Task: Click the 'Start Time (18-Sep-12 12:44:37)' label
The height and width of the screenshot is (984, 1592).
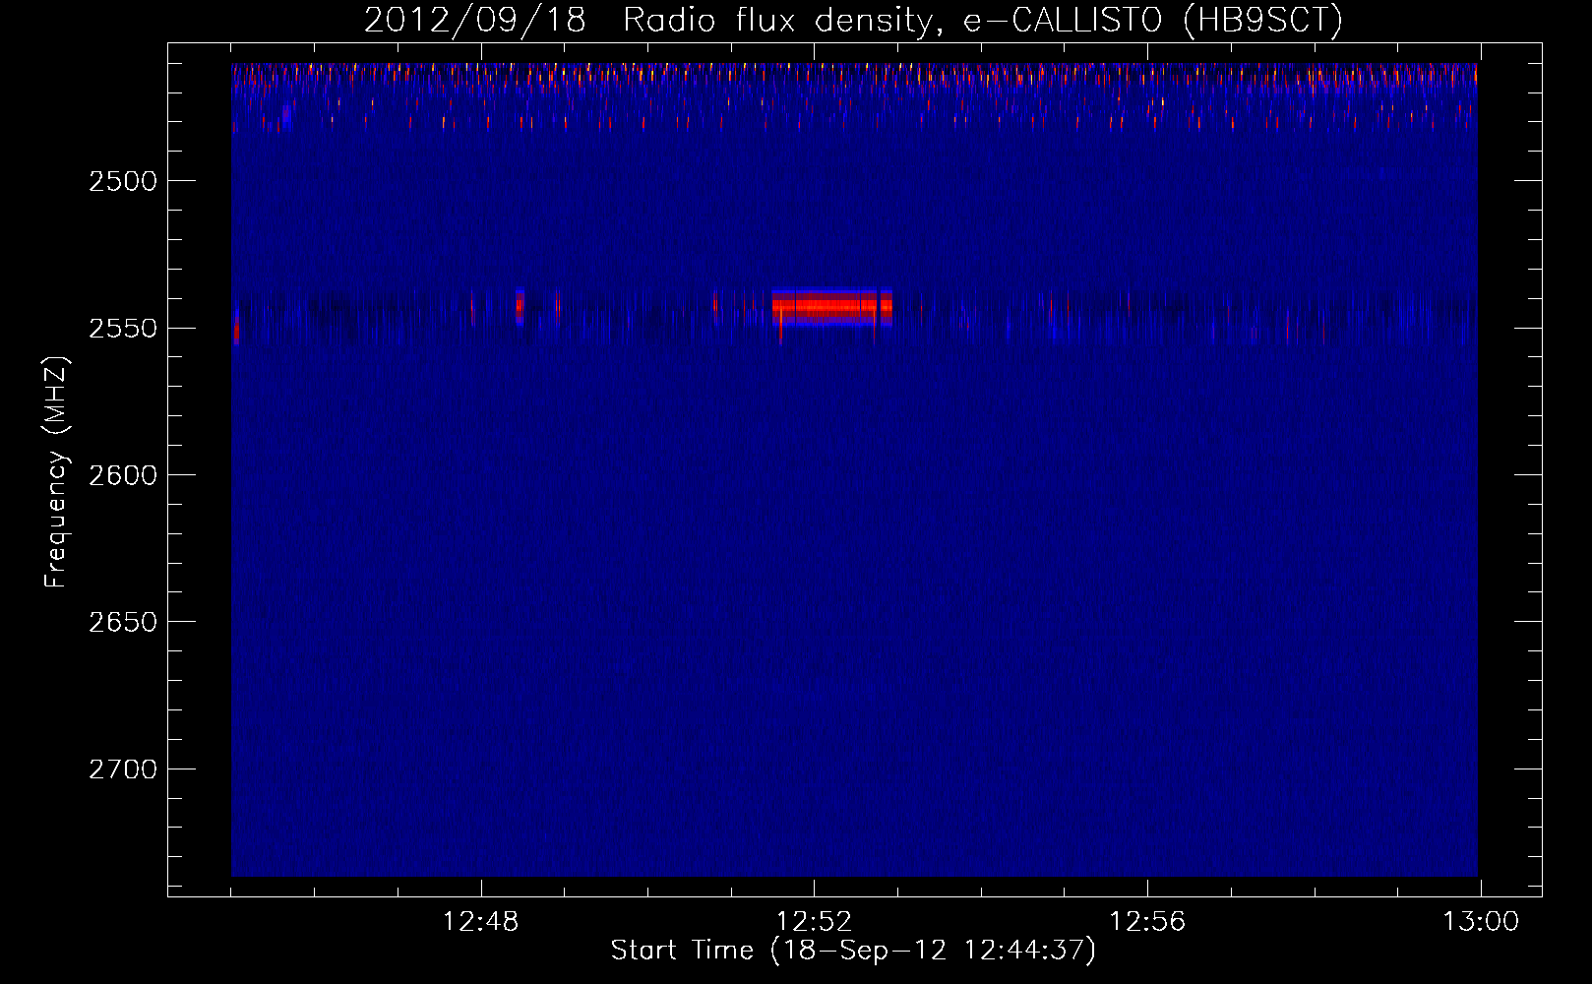Action: pos(853,951)
